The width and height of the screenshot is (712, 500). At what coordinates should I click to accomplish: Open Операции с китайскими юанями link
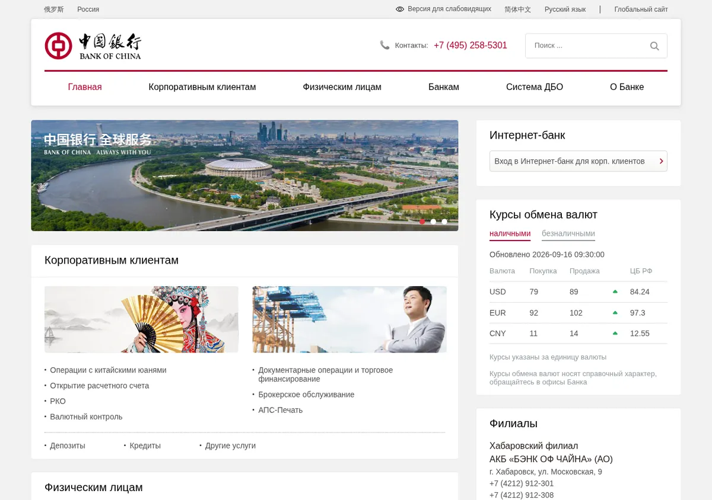(x=108, y=370)
